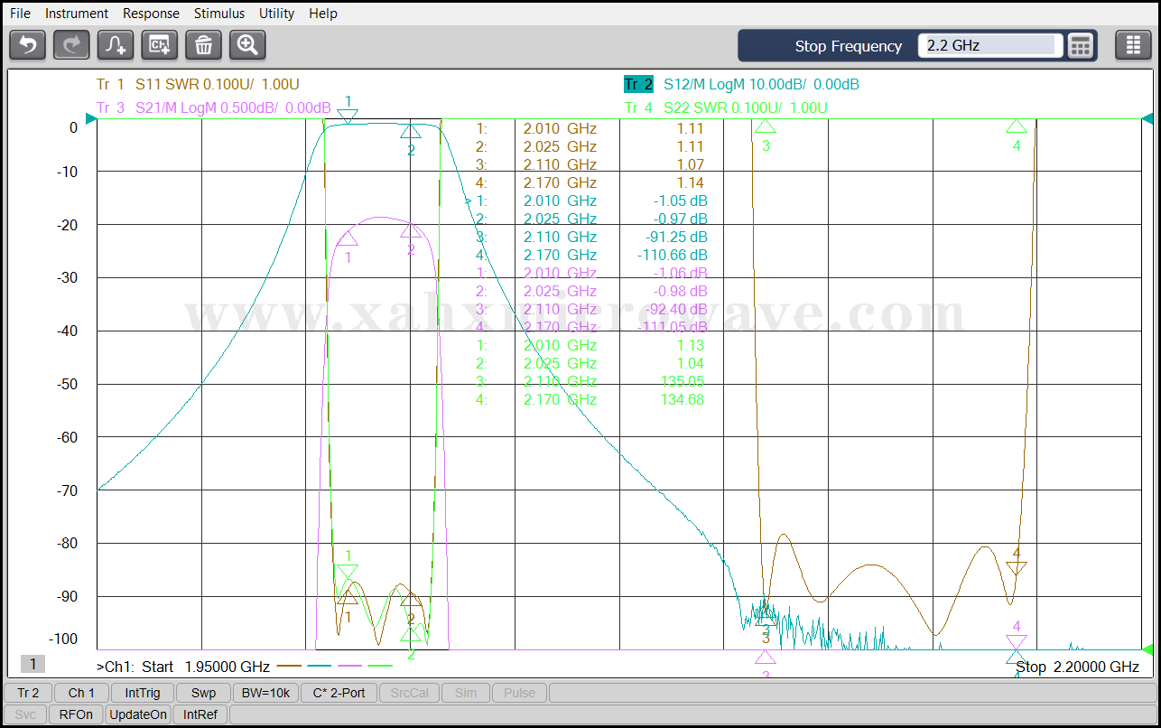
Task: Toggle the UpdateOn status button
Action: tap(138, 714)
